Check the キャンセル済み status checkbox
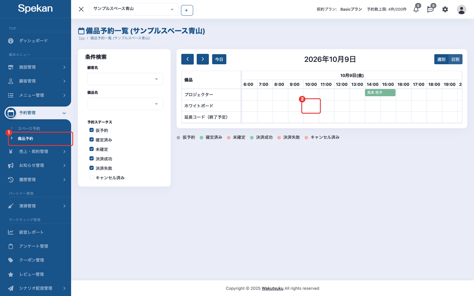The image size is (474, 296). pyautogui.click(x=92, y=177)
